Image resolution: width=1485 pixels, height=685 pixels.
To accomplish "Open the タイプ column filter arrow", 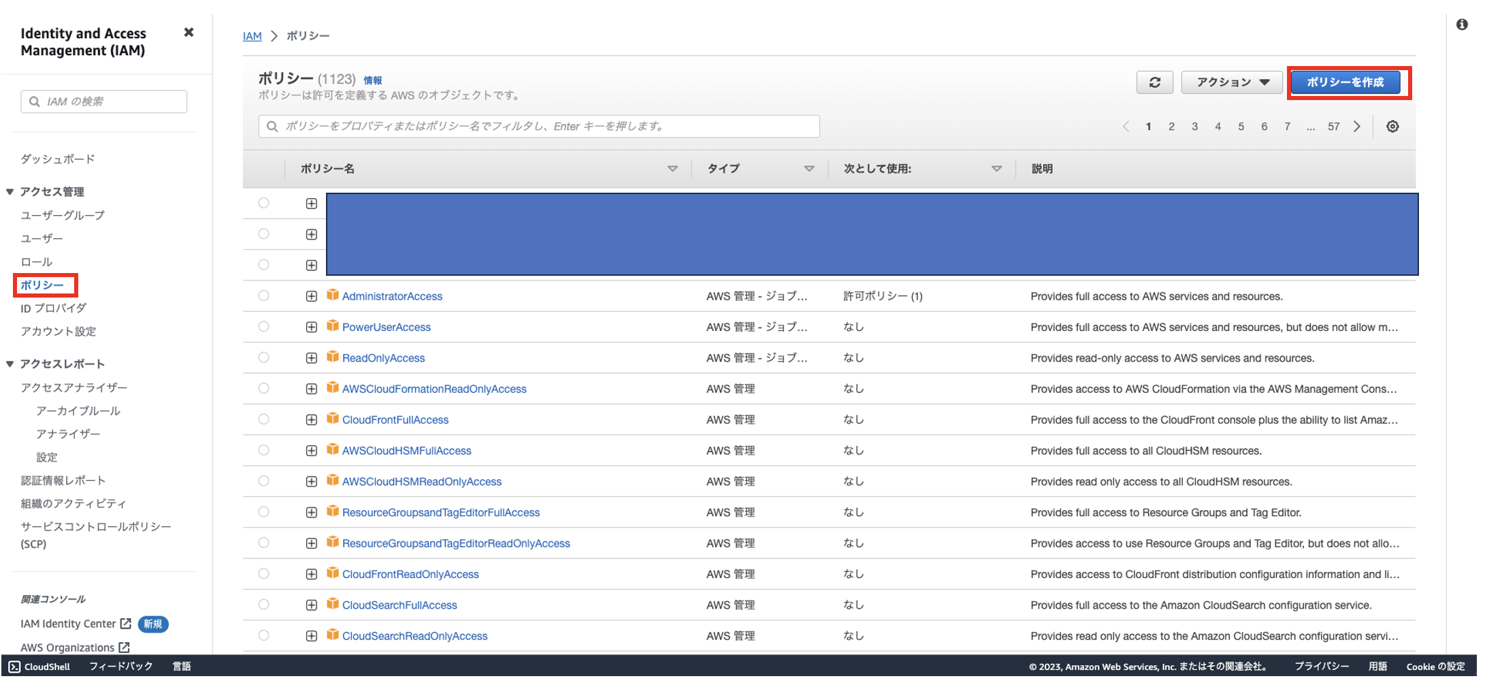I will [x=809, y=169].
